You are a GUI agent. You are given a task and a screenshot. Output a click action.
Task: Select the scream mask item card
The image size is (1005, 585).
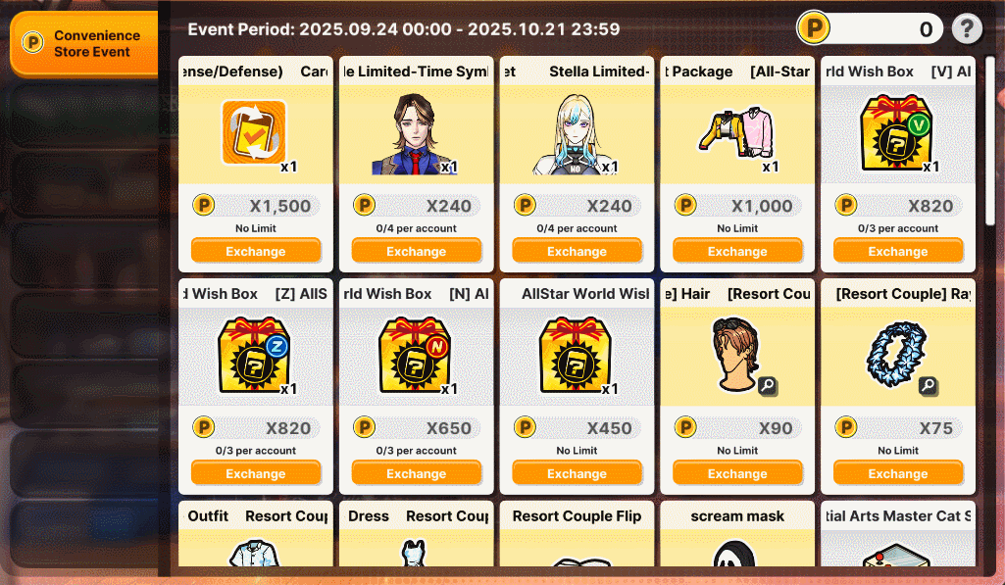pyautogui.click(x=737, y=533)
